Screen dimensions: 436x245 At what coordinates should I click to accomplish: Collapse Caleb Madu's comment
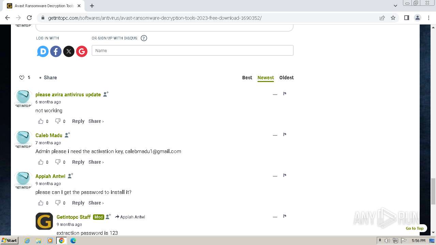click(x=275, y=135)
